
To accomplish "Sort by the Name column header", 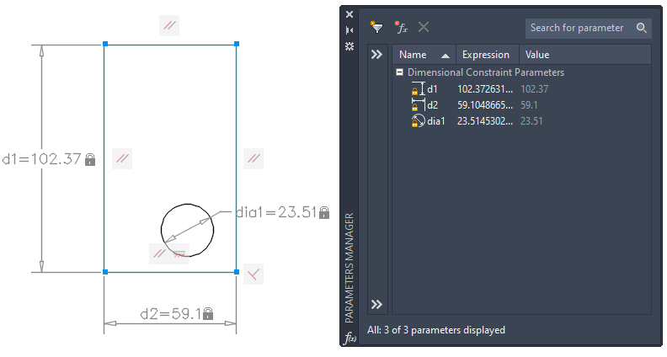I will click(x=424, y=55).
